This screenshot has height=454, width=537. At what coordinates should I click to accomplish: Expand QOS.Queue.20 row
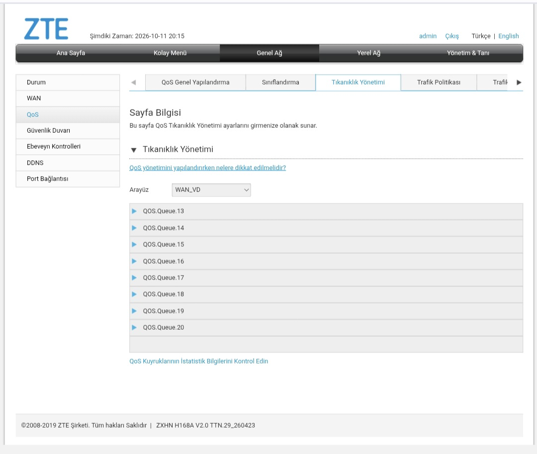(x=326, y=327)
